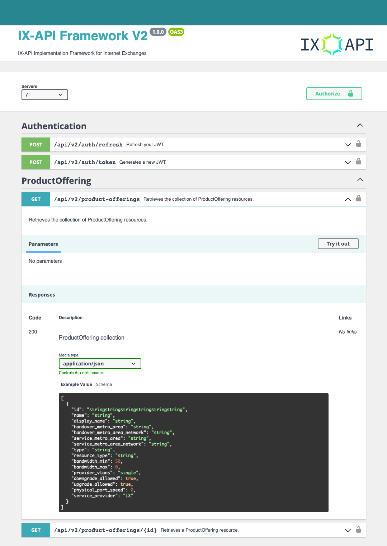Click the /api/v2/product-offerings path

point(97,199)
